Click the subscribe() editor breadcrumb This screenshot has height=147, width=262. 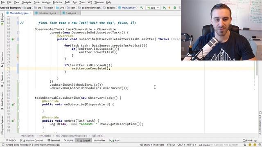(97, 136)
